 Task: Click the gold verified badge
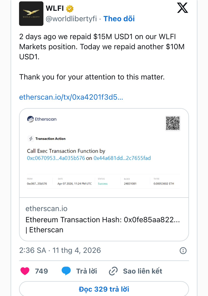coord(70,9)
